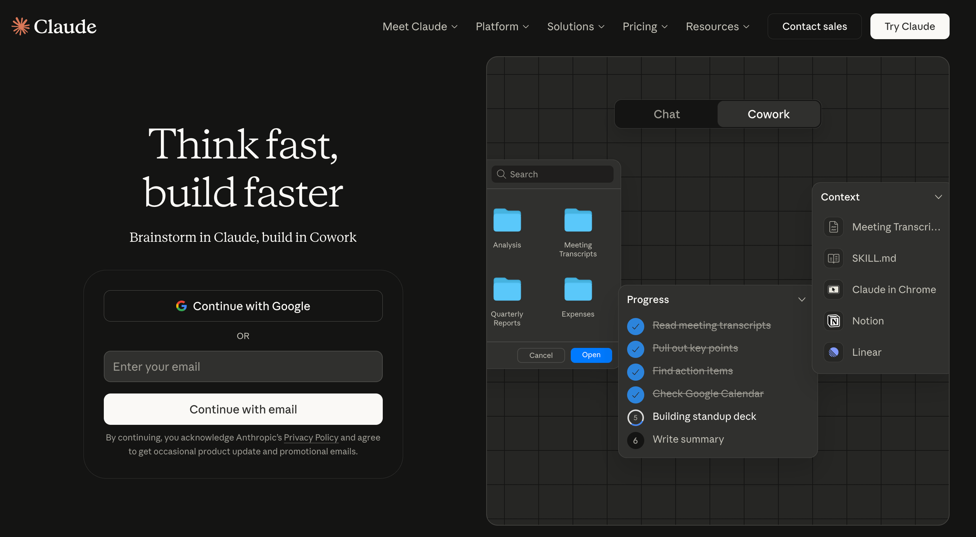The image size is (976, 537).
Task: Select the Linear integration icon
Action: pos(833,352)
